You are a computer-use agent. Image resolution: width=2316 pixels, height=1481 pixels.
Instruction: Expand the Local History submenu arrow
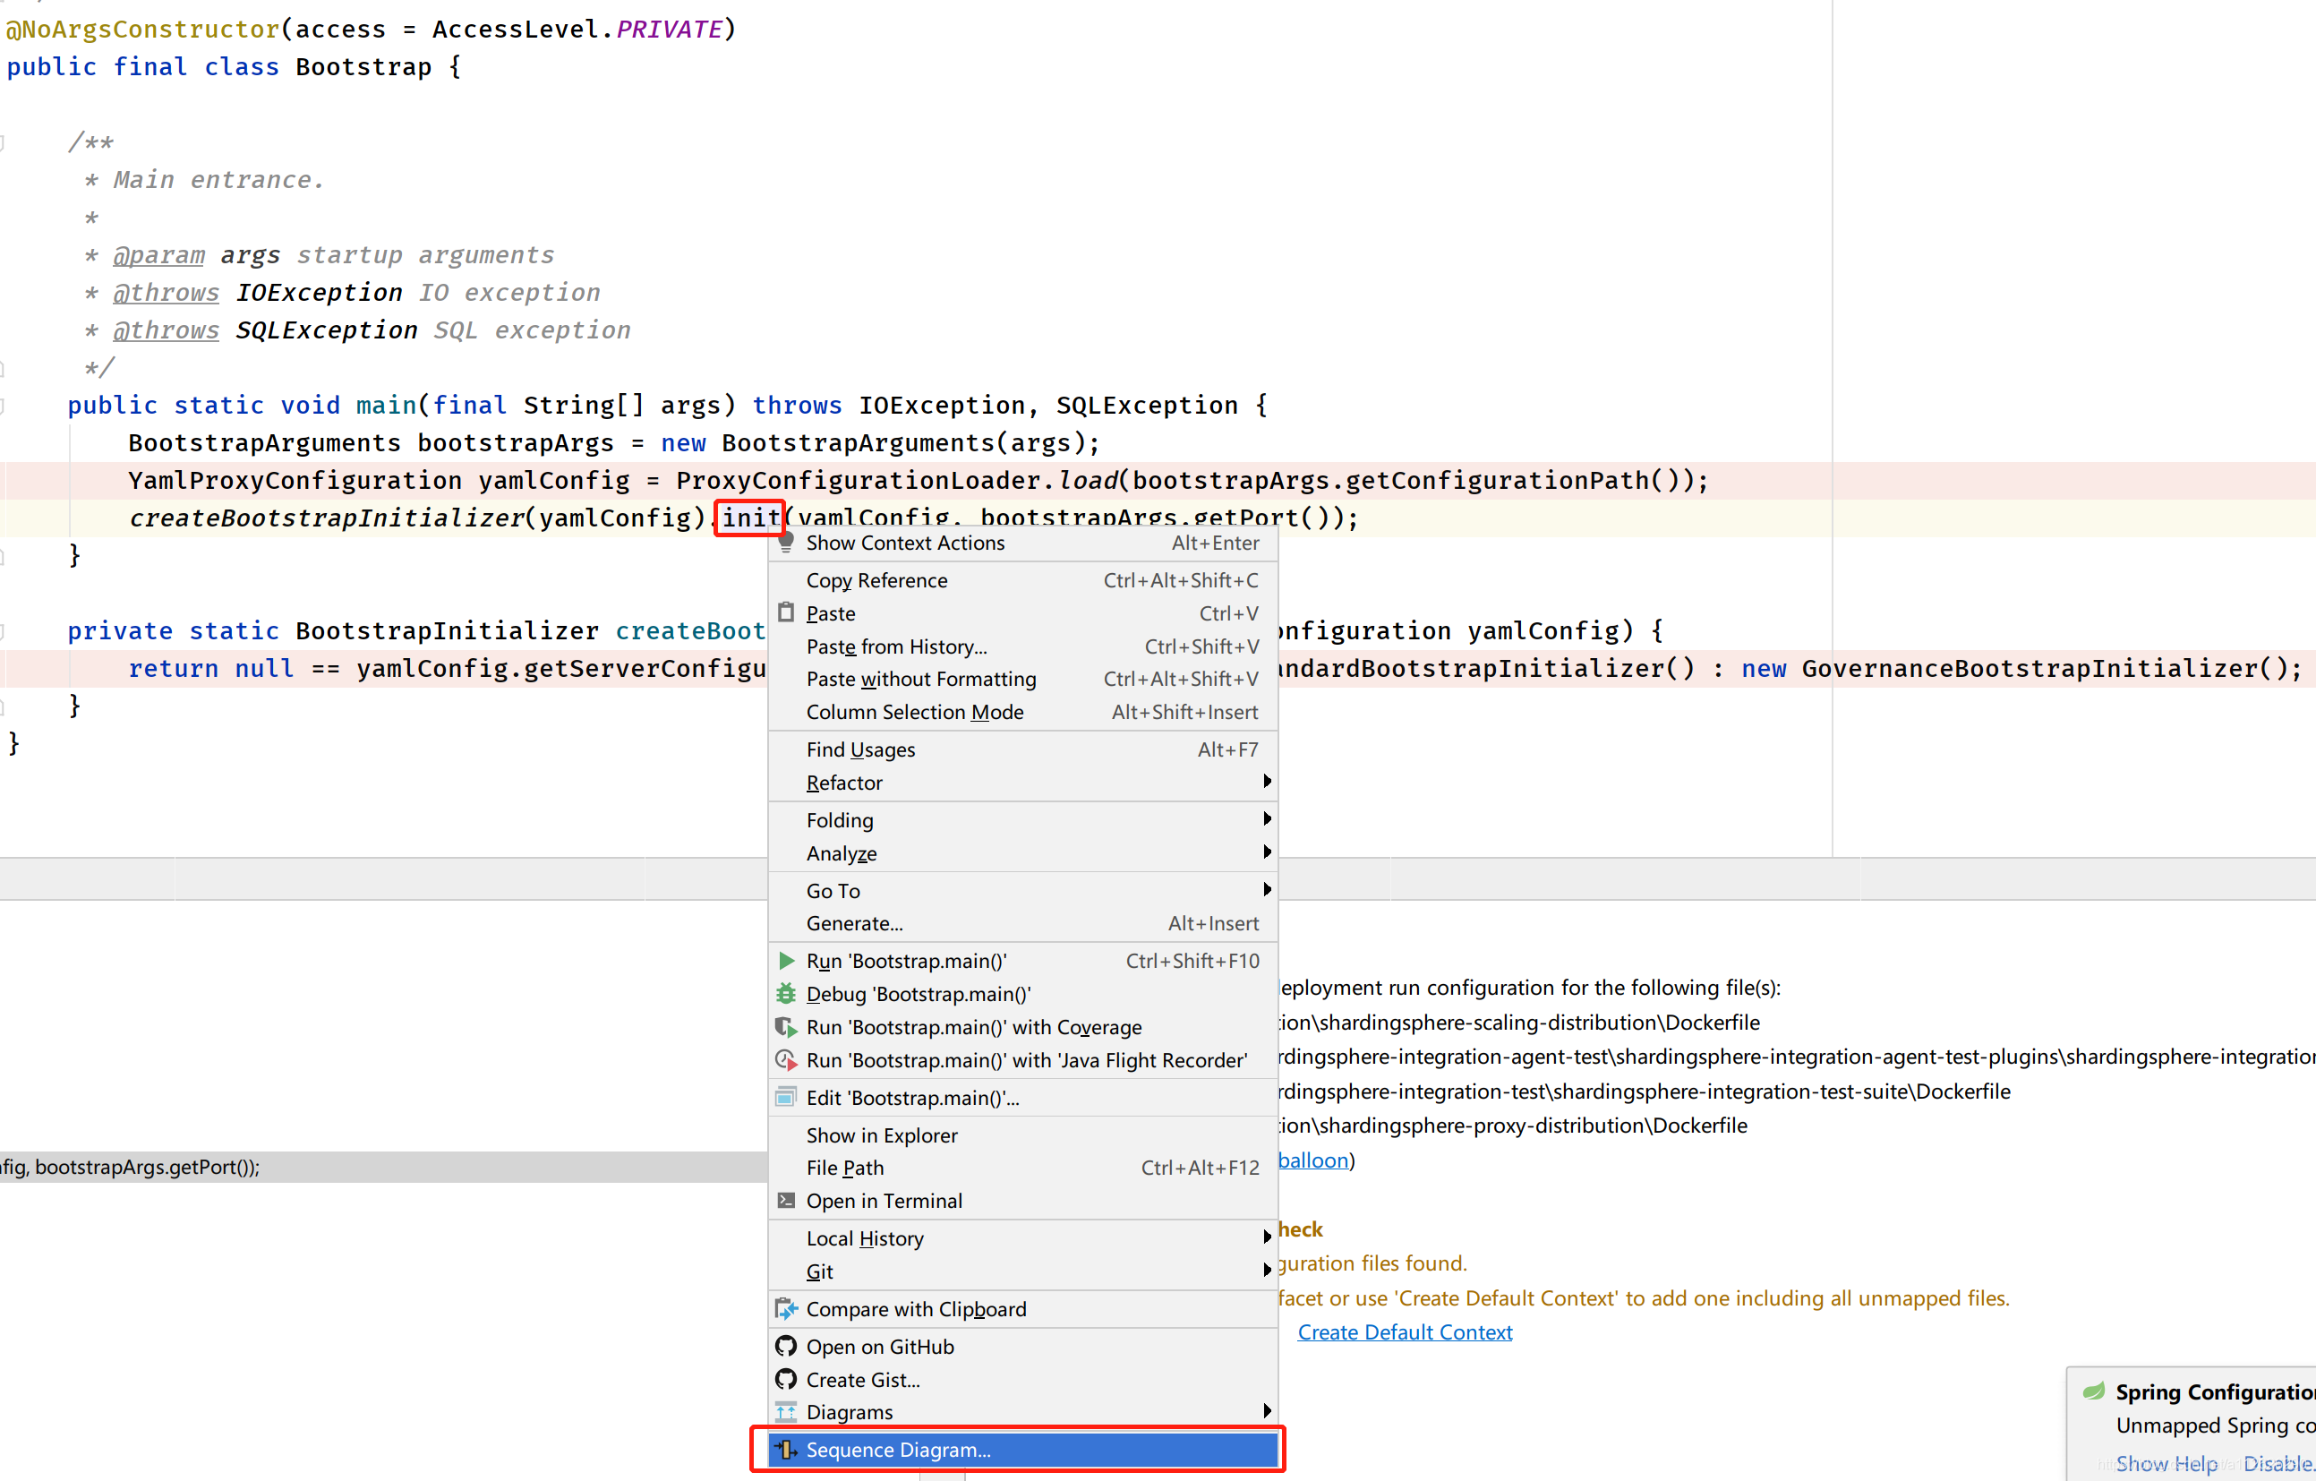coord(1267,1237)
